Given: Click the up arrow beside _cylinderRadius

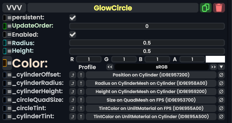Looking at the screenshot, I should (x=81, y=83).
